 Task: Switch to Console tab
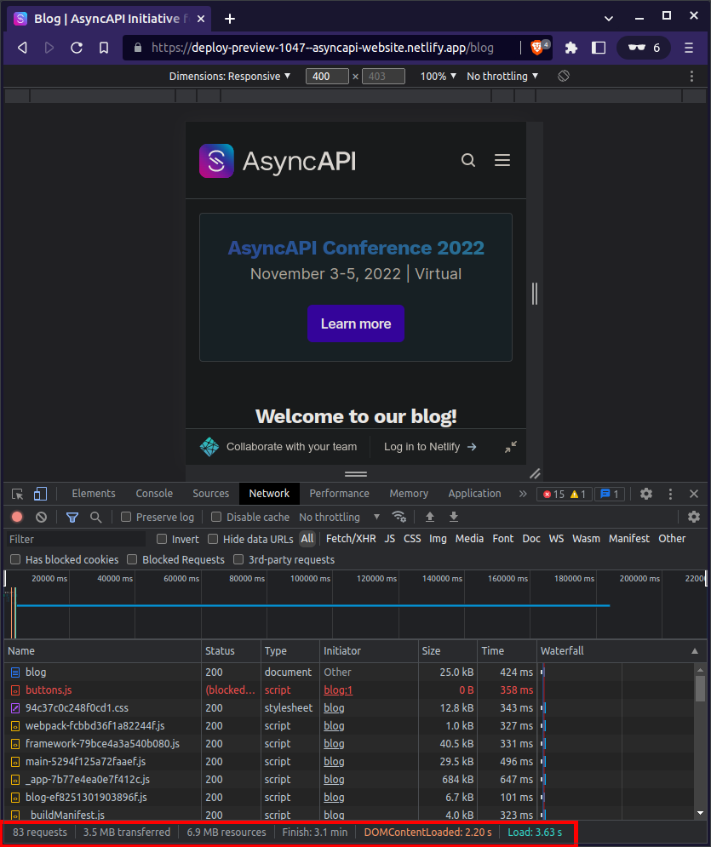click(154, 493)
